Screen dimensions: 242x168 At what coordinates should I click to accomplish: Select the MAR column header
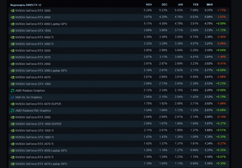[x=209, y=5]
